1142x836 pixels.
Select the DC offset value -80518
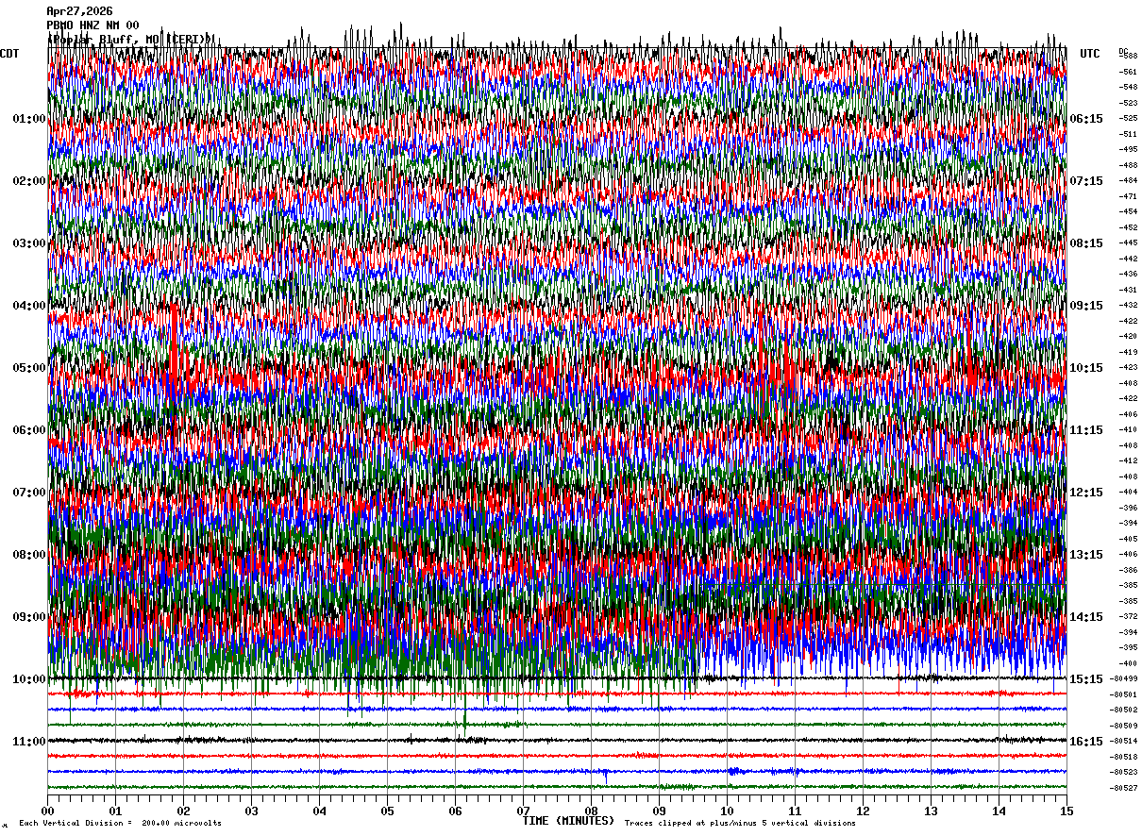click(1124, 757)
